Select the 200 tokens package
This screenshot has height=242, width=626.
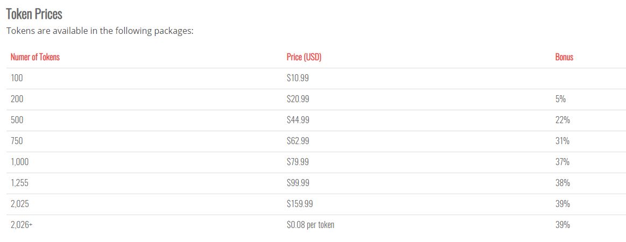pyautogui.click(x=17, y=99)
